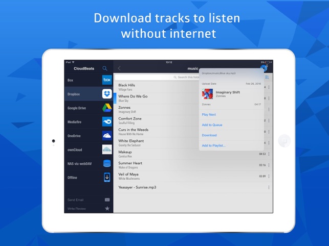Click the search magnifier beside CloudBeats

(x=105, y=68)
